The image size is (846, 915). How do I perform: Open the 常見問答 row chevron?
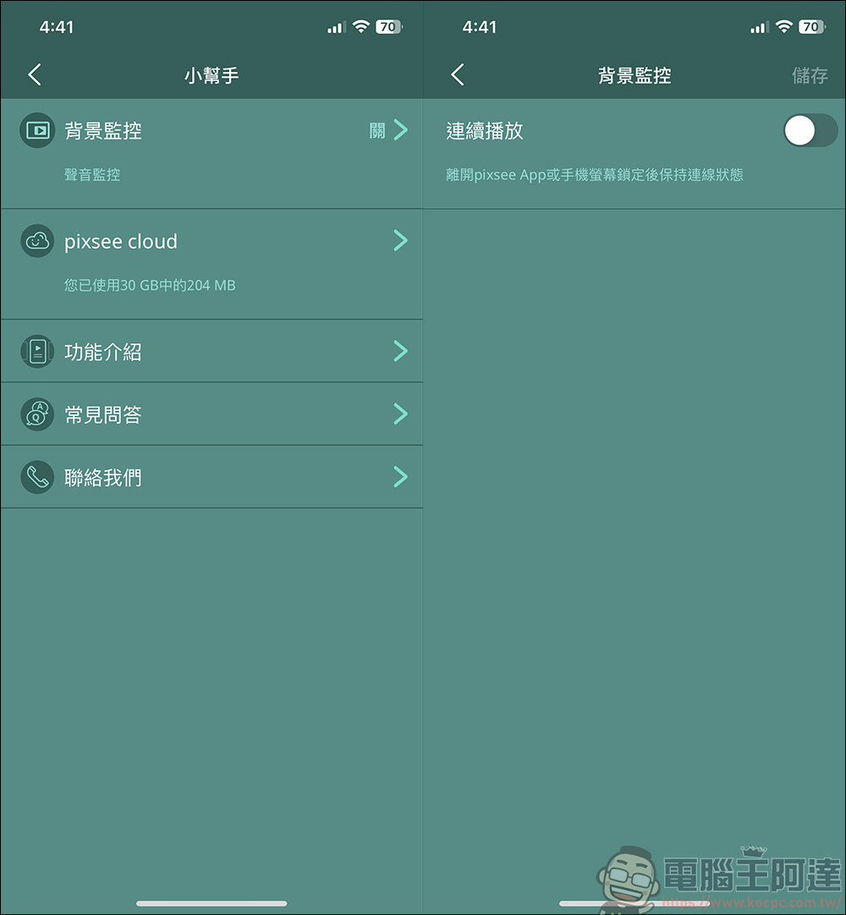[400, 414]
